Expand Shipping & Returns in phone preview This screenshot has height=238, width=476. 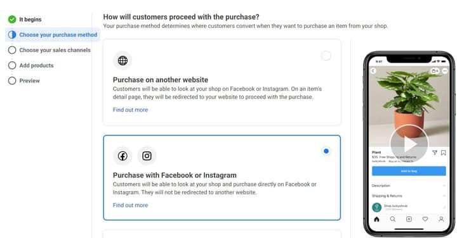pos(409,196)
